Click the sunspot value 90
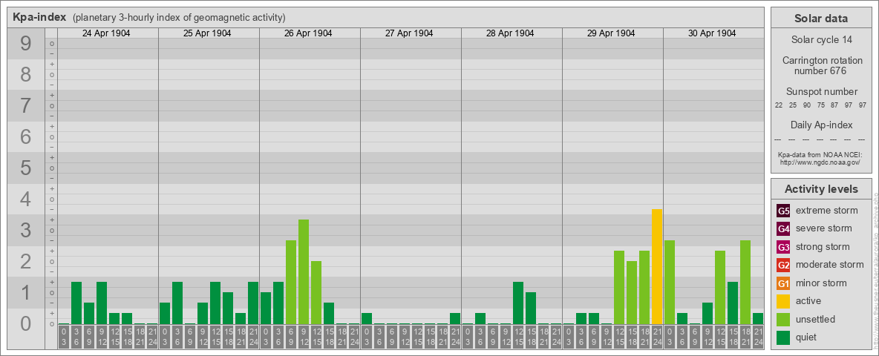 (807, 105)
